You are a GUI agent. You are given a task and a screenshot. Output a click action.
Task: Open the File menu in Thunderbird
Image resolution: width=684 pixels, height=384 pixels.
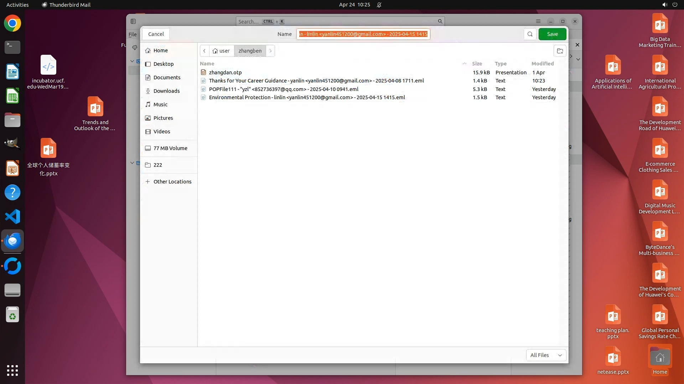point(133,34)
